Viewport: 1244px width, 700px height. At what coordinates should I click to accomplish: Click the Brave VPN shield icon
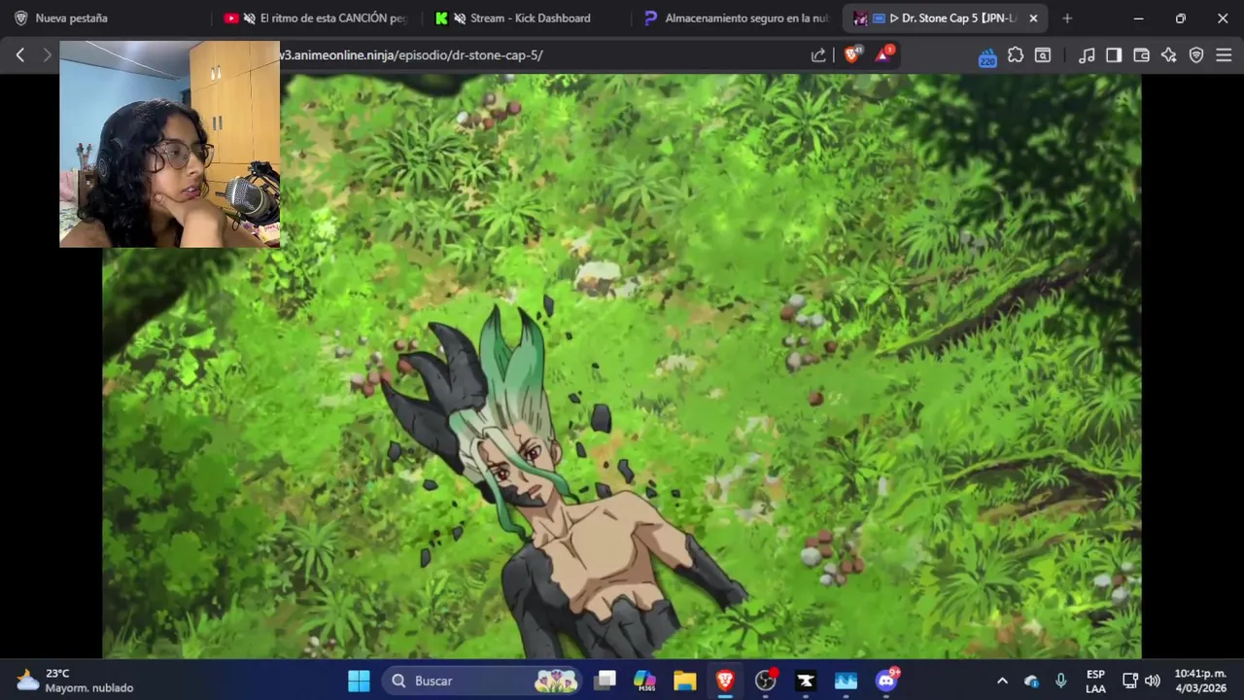[1196, 55]
